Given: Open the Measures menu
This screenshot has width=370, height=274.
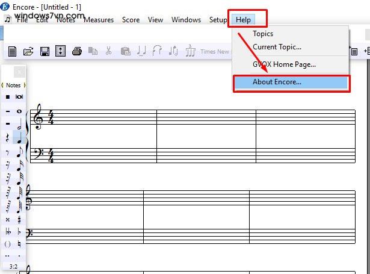Looking at the screenshot, I should [99, 20].
